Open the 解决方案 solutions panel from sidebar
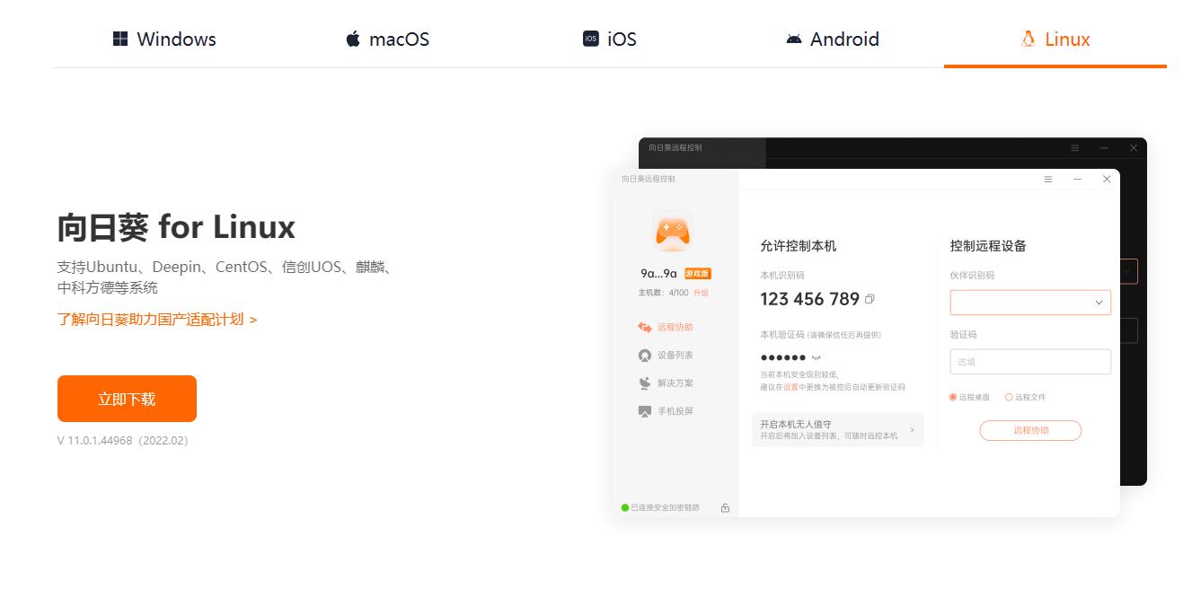 (646, 383)
